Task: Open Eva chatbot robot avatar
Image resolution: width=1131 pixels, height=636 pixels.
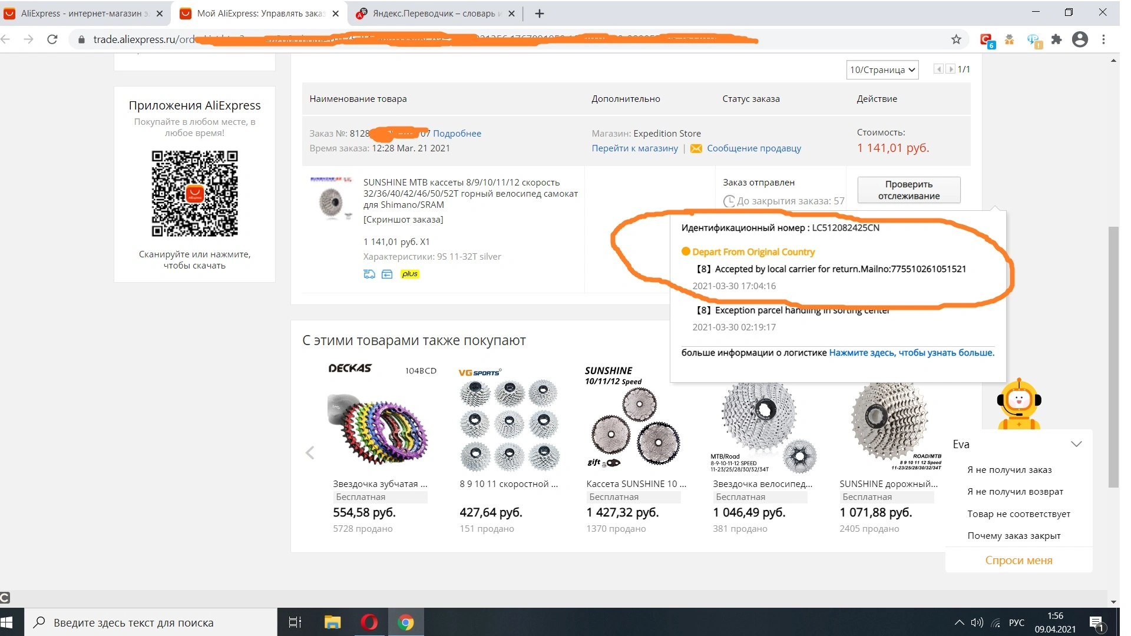Action: [1019, 404]
